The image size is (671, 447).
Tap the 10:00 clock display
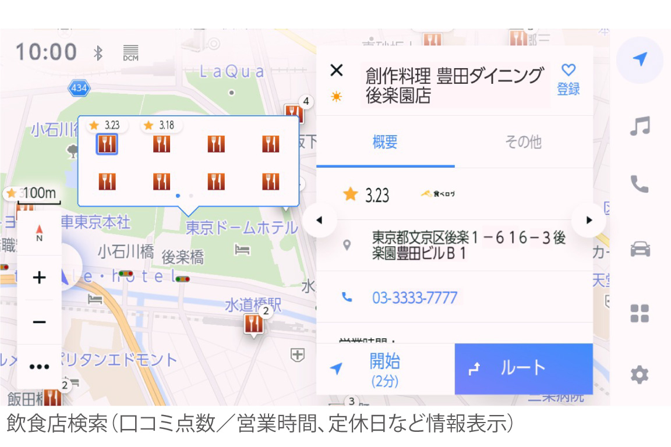point(46,52)
